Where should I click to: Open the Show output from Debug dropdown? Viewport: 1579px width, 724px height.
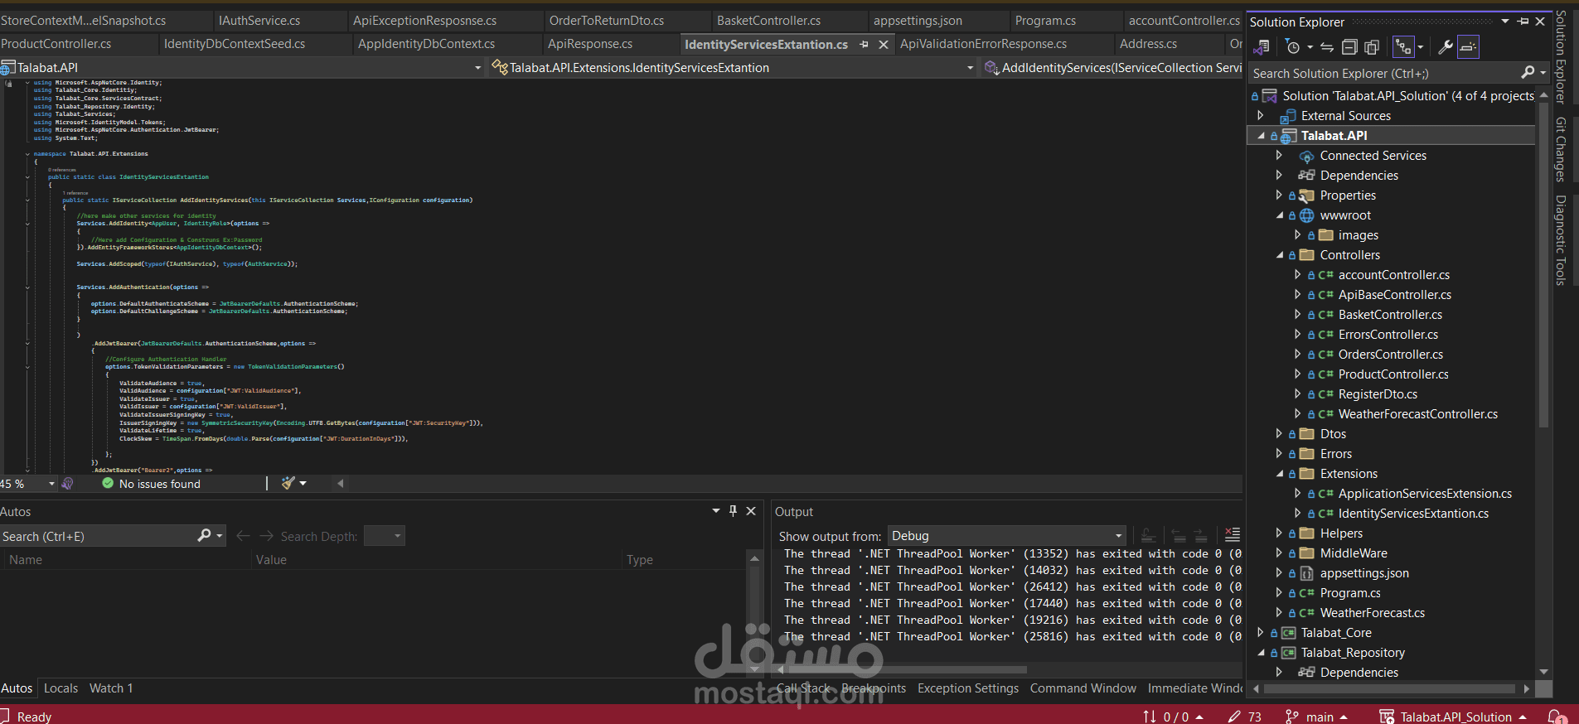[1008, 536]
